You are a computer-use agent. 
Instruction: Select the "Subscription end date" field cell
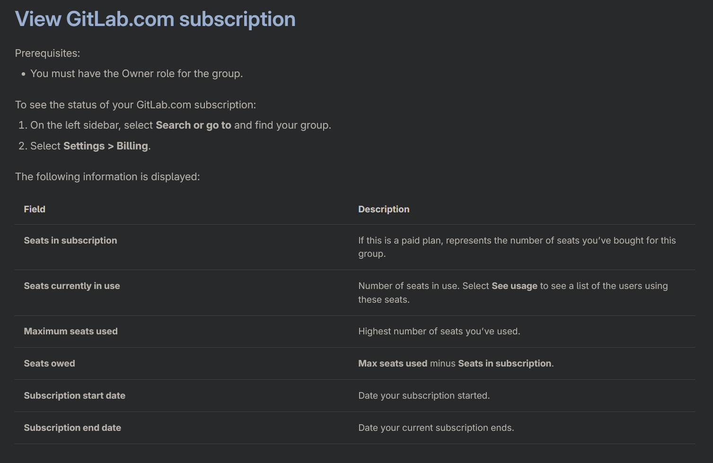point(72,428)
